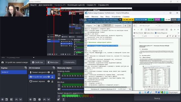This screenshot has width=181, height=102.
Task: Toggle lock on Устройство захвата source
Action: pos(52,77)
